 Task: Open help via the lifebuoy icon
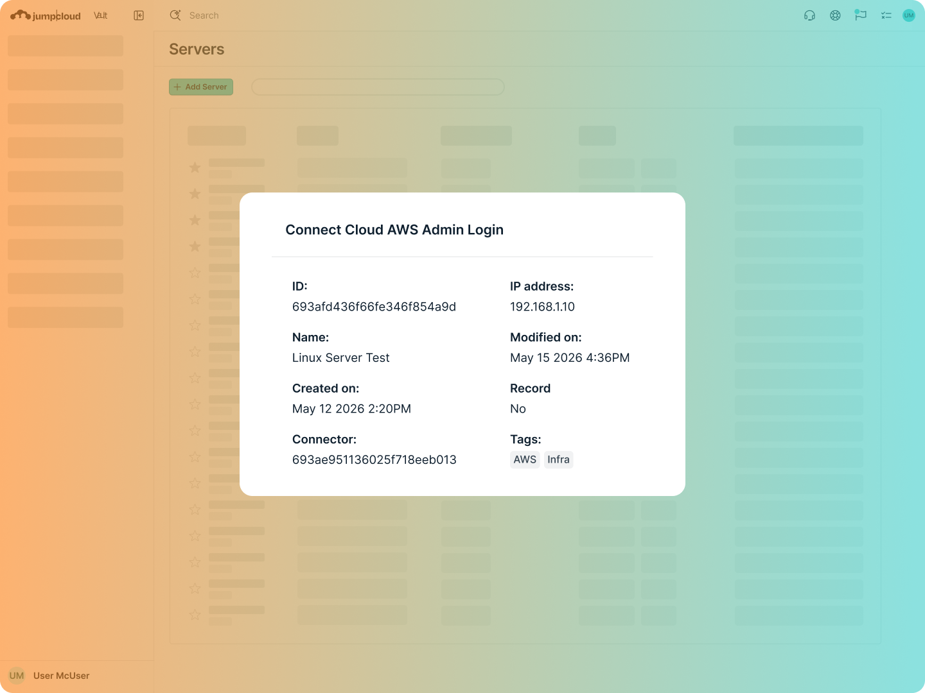coord(835,15)
